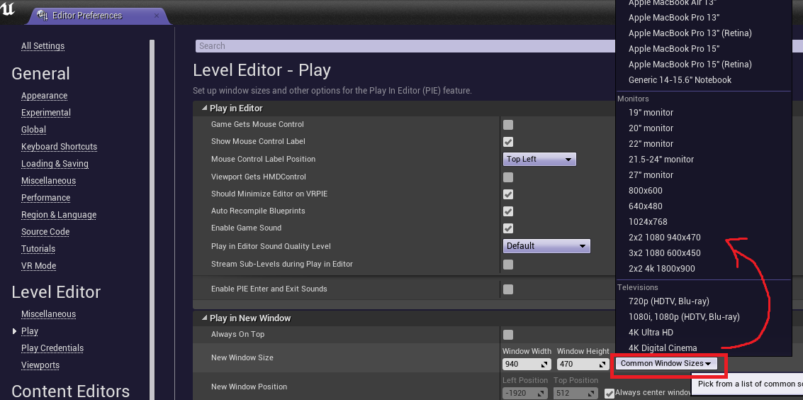This screenshot has height=400, width=803.
Task: Pick the 800x600 window size
Action: tap(645, 191)
